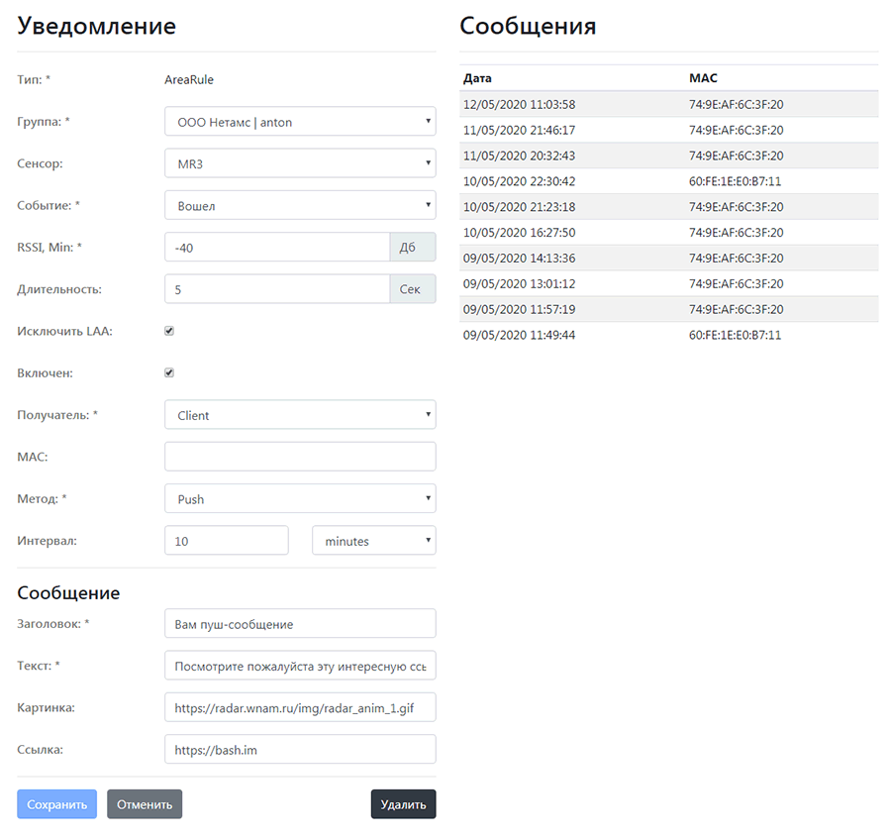
Task: Select the message row dated 12/05/2020 11:03:58
Action: [669, 105]
